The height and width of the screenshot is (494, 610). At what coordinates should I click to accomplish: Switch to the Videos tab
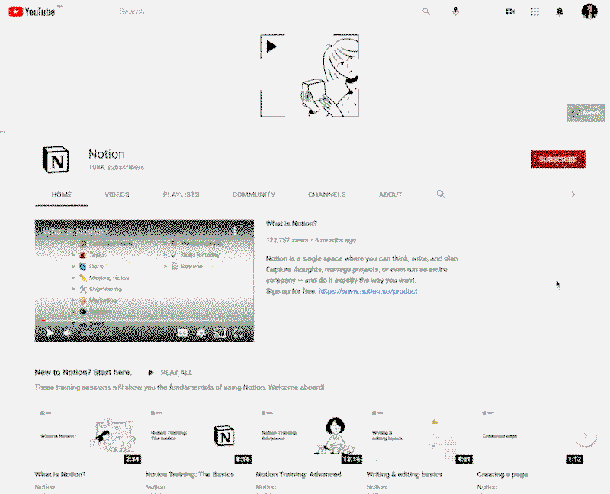[117, 194]
